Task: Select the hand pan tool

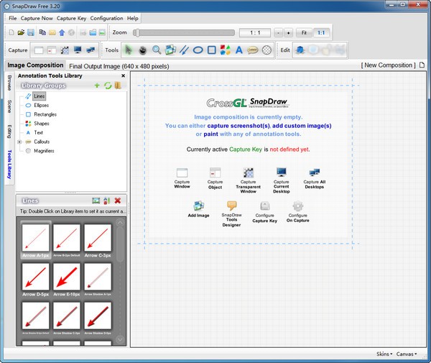Action: coord(142,50)
